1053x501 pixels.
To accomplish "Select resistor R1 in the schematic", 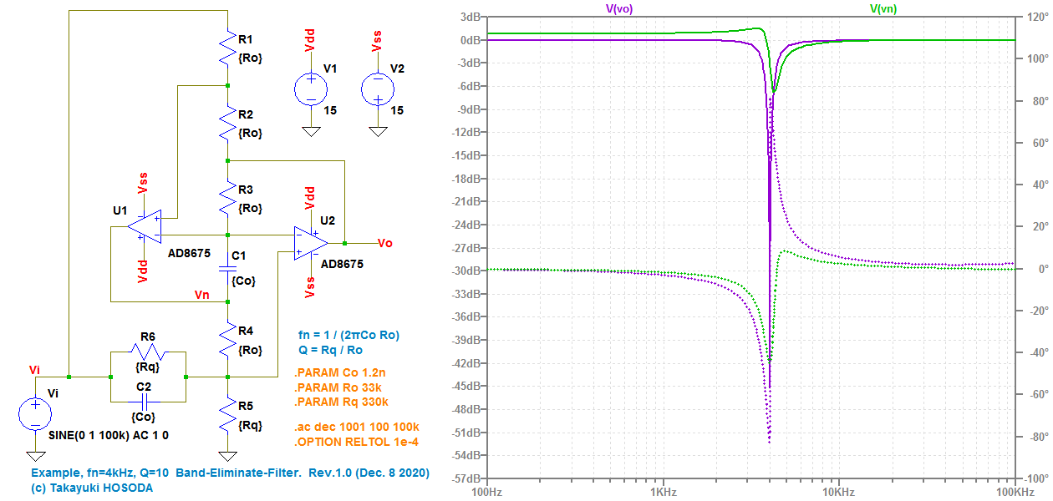I will point(227,48).
